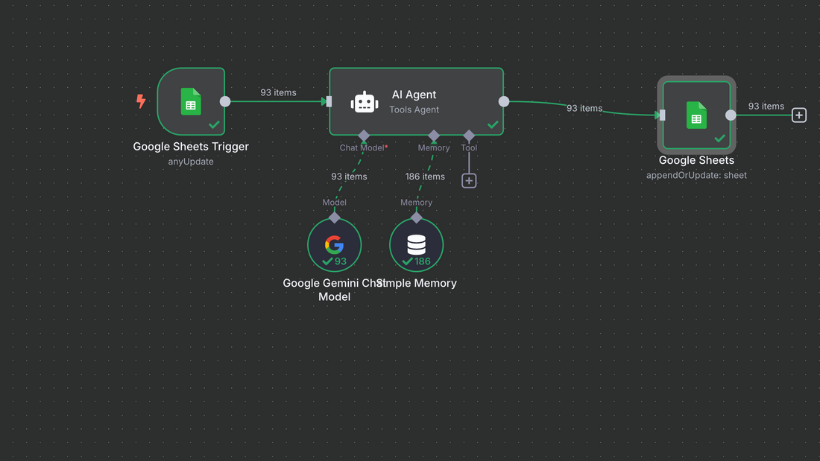Click the Google Sheets Trigger output handle
Screen dimensions: 820x461
pyautogui.click(x=225, y=101)
